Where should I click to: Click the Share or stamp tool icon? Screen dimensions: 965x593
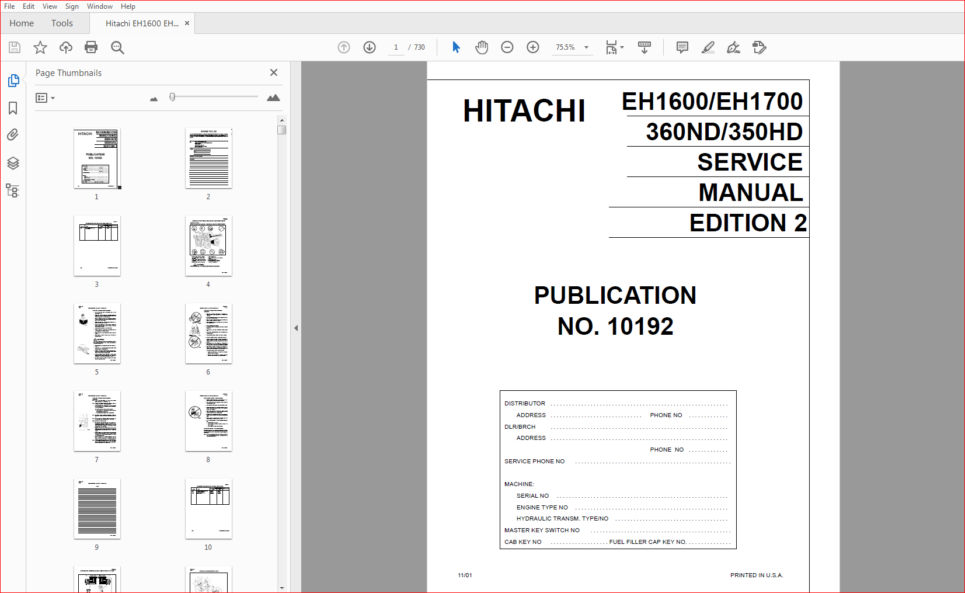(x=759, y=47)
